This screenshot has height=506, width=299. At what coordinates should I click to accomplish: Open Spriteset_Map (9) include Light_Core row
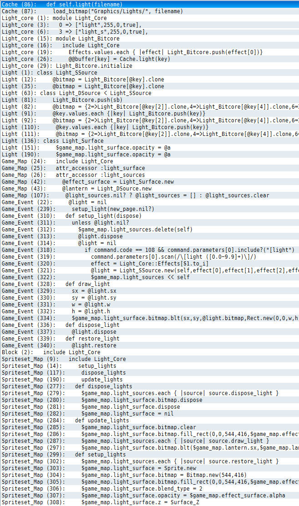coord(149,359)
